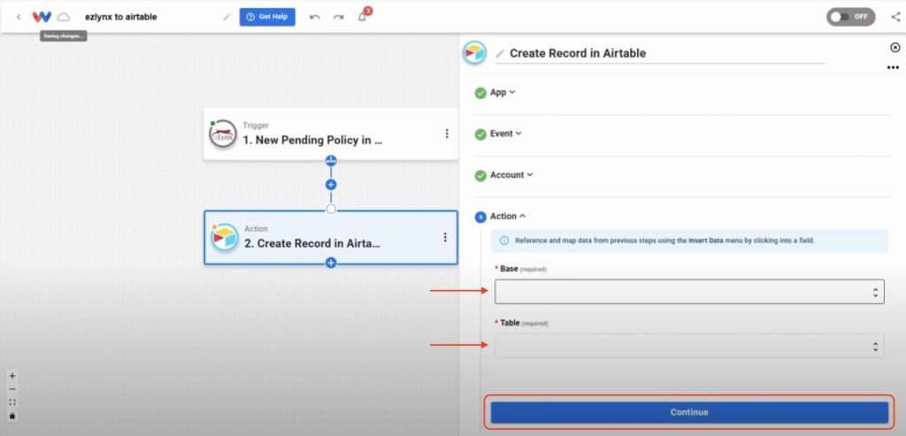
Task: Expand the Event section
Action: 505,134
